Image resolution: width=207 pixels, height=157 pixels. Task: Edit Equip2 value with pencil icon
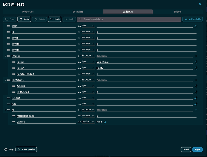pos(196,68)
